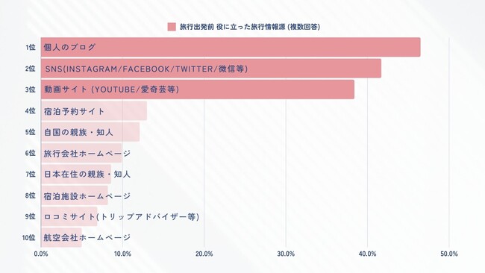Click the pink legend color swatch

[x=172, y=27]
